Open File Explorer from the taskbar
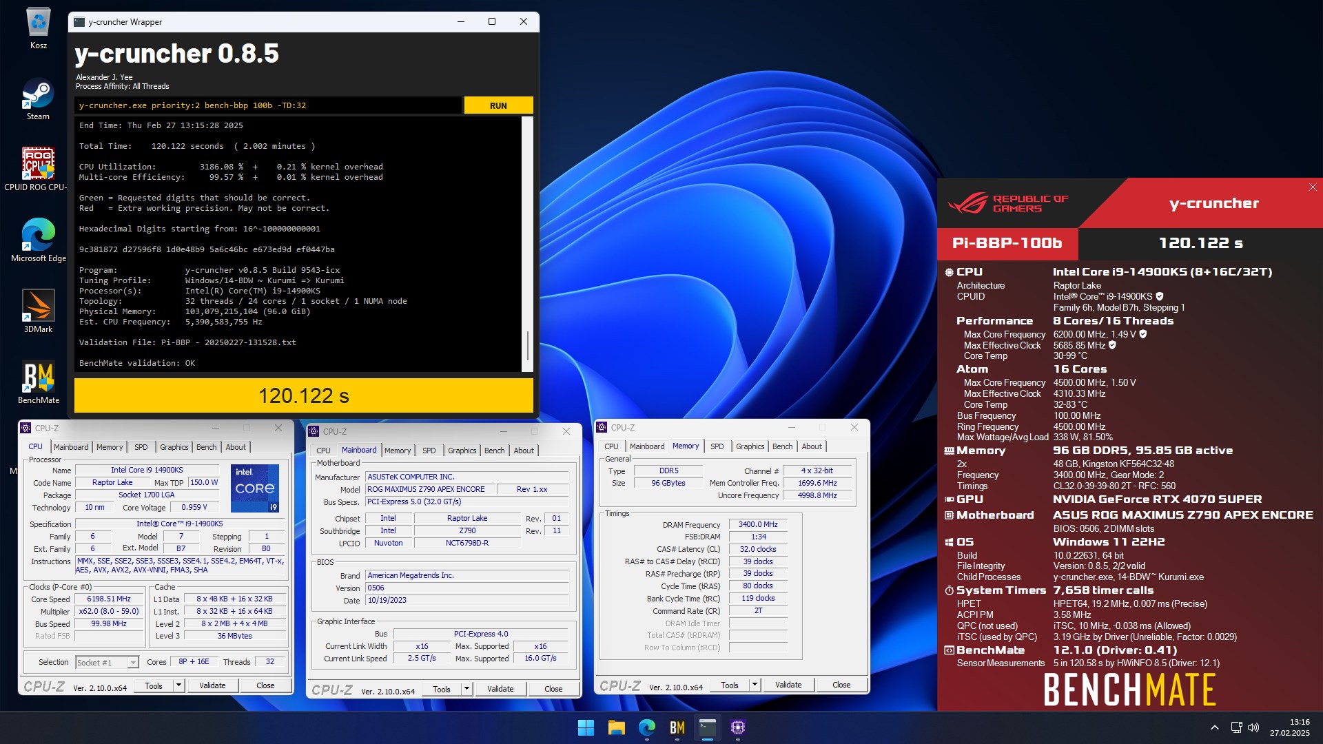The height and width of the screenshot is (744, 1323). tap(616, 727)
